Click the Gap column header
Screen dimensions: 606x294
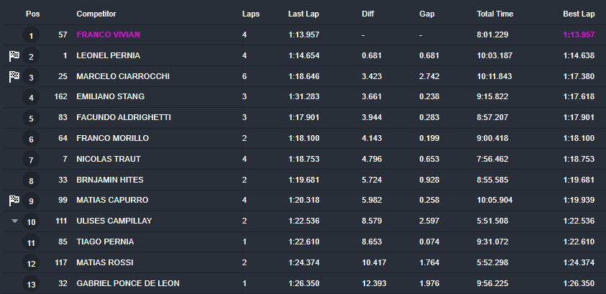(x=427, y=14)
